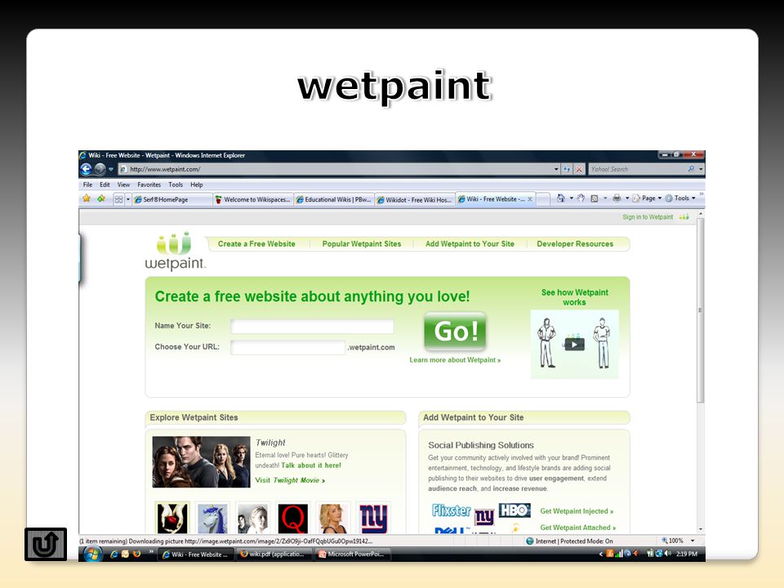Viewport: 784px width, 588px height.
Task: Click the green Go! button
Action: 455,331
